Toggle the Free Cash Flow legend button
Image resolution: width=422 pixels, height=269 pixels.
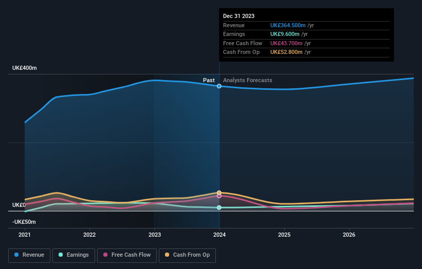tap(127, 255)
